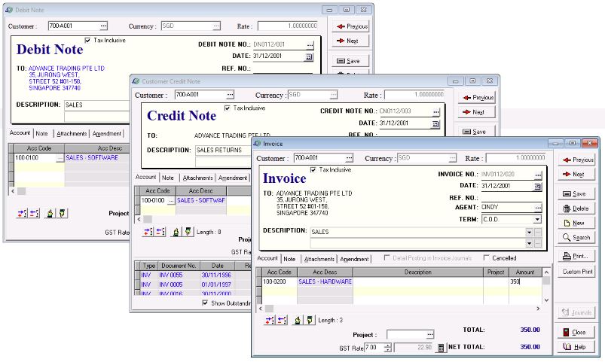
Task: Click delete row icon in Credit Note window
Action: tap(160, 232)
